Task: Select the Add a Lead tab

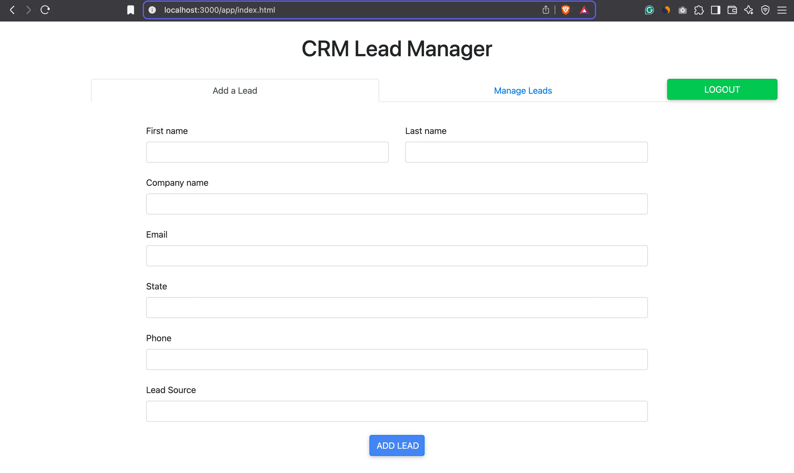Action: (235, 91)
